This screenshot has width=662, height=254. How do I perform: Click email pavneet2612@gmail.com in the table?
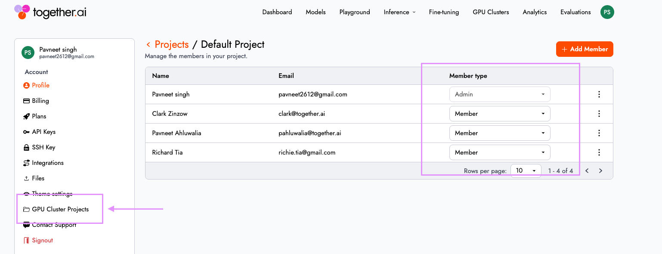[313, 94]
